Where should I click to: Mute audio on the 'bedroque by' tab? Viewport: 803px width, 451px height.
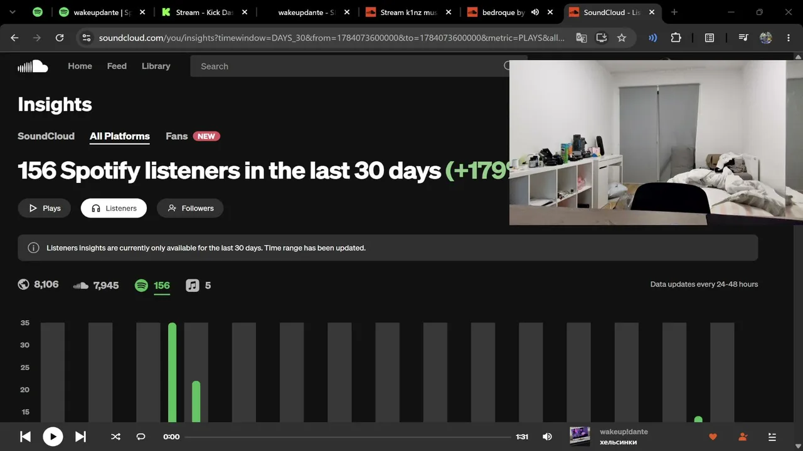click(535, 12)
